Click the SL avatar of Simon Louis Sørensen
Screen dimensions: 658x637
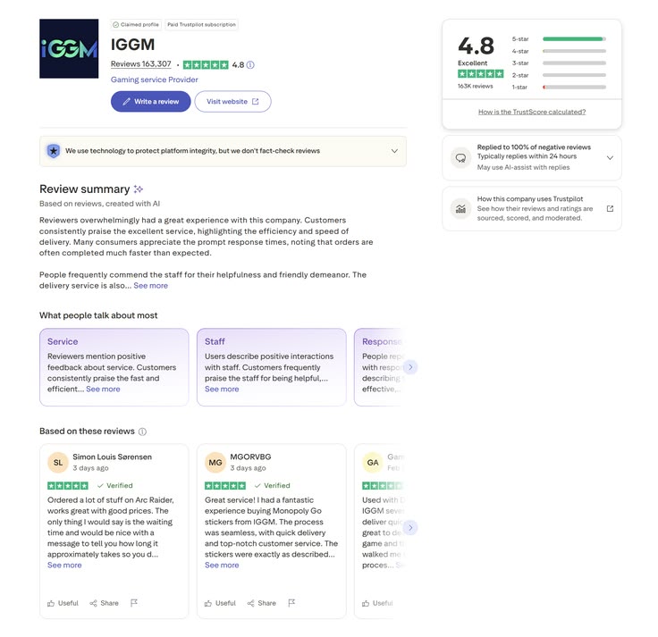pos(58,462)
